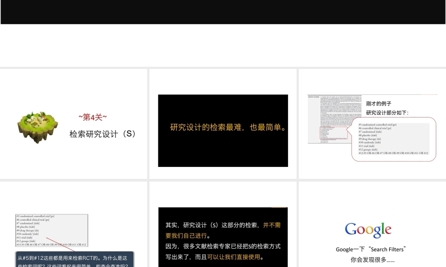This screenshot has width=446, height=267.
Task: Click the top black banner slide
Action: pyautogui.click(x=223, y=12)
